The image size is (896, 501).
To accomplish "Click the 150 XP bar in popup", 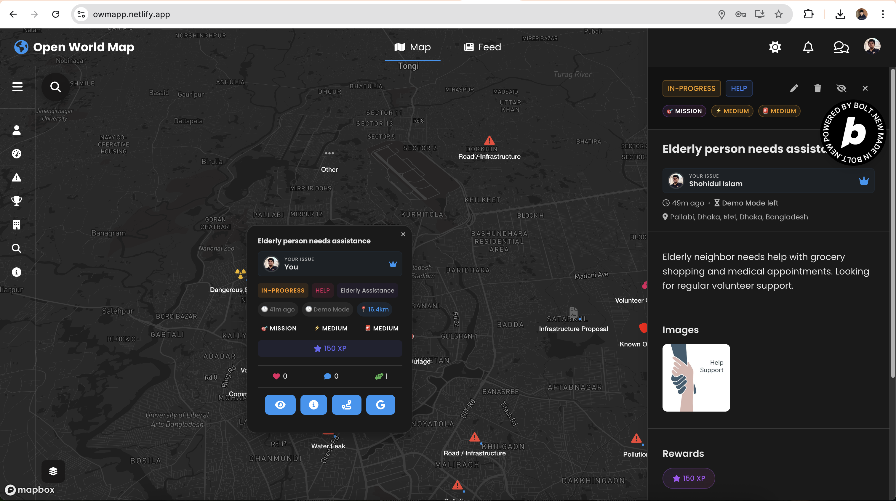I will 330,349.
